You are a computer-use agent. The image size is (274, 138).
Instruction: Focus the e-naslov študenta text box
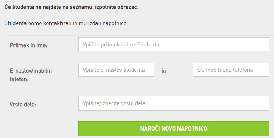click(116, 70)
